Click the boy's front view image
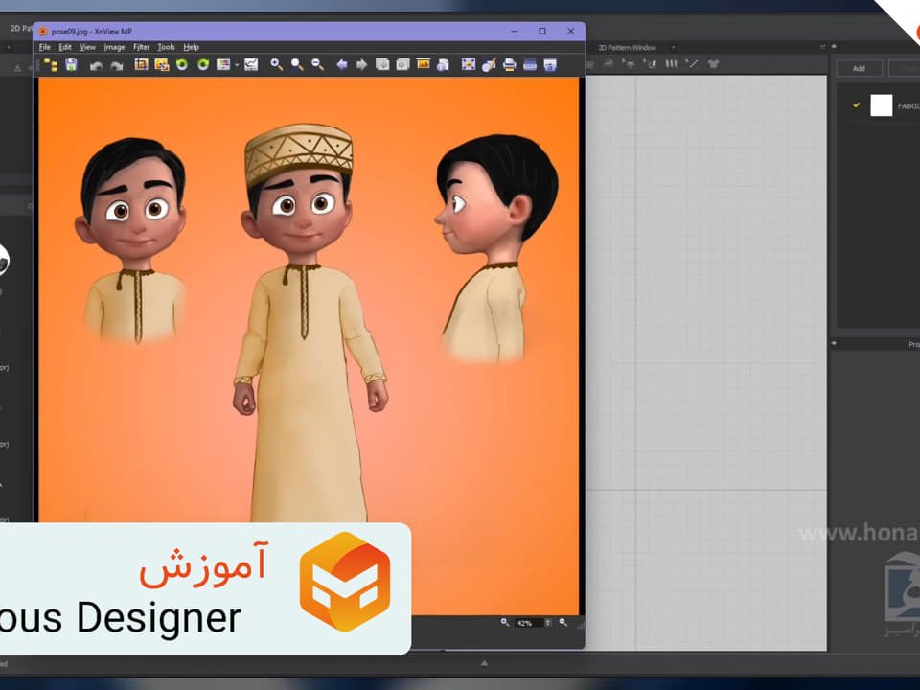 click(x=310, y=322)
